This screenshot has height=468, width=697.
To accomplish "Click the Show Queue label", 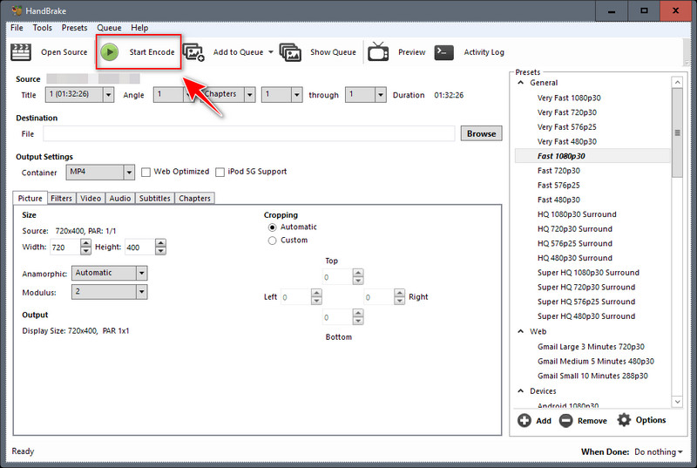I will click(x=333, y=52).
